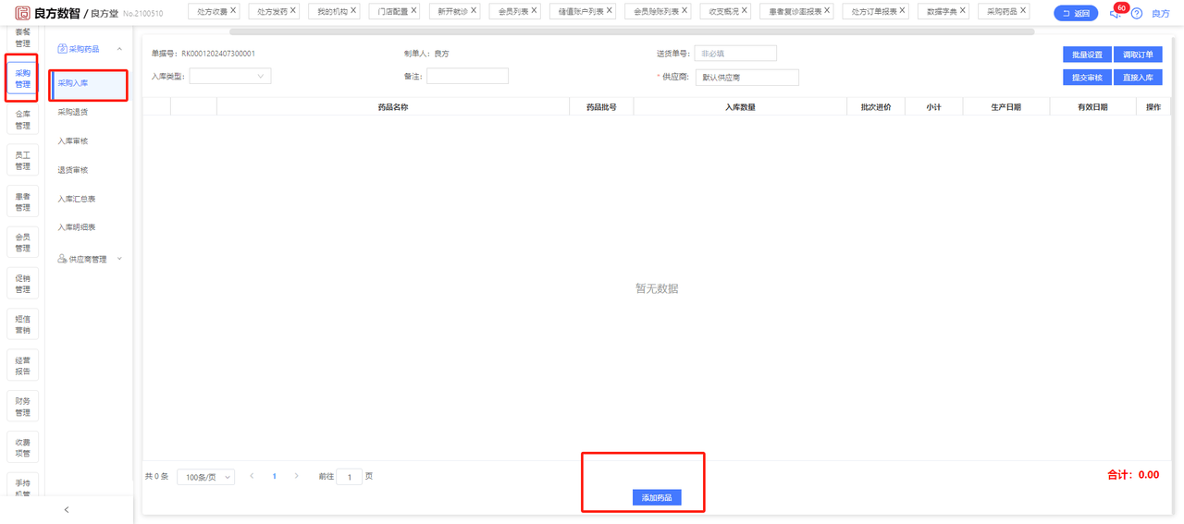The image size is (1184, 524).
Task: Click the 批量设置 button
Action: 1087,55
